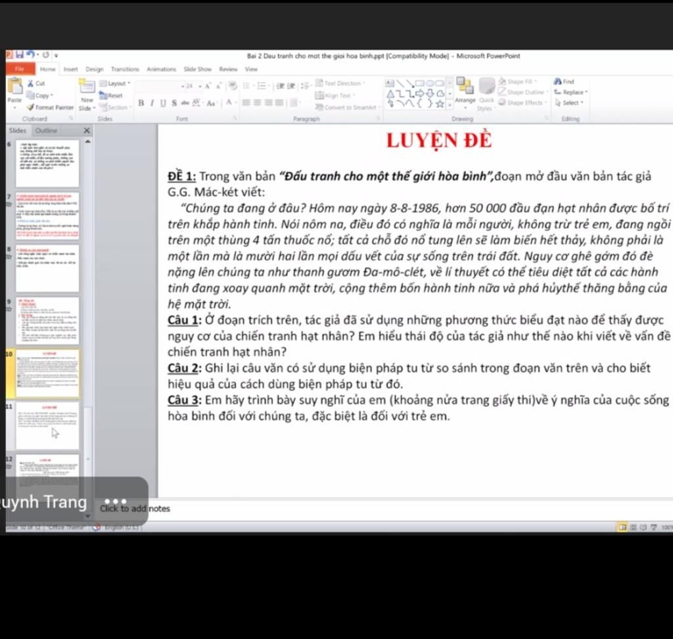Screen dimensions: 673x639
Task: Increase list indent level
Action: 291,86
